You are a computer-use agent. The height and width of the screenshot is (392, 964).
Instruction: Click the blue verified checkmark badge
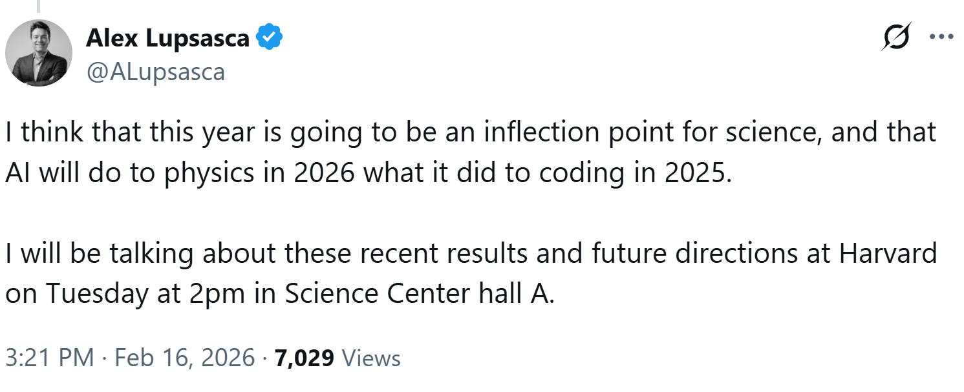270,38
